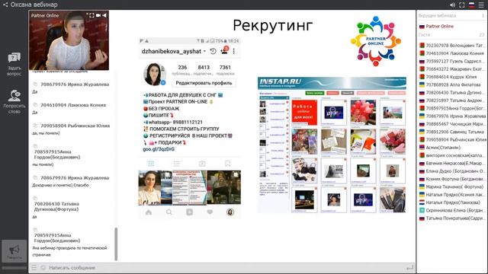Select guest 'Евгения Некрасова(Е.Макар...'
The width and height of the screenshot is (488, 274).
tap(452, 163)
